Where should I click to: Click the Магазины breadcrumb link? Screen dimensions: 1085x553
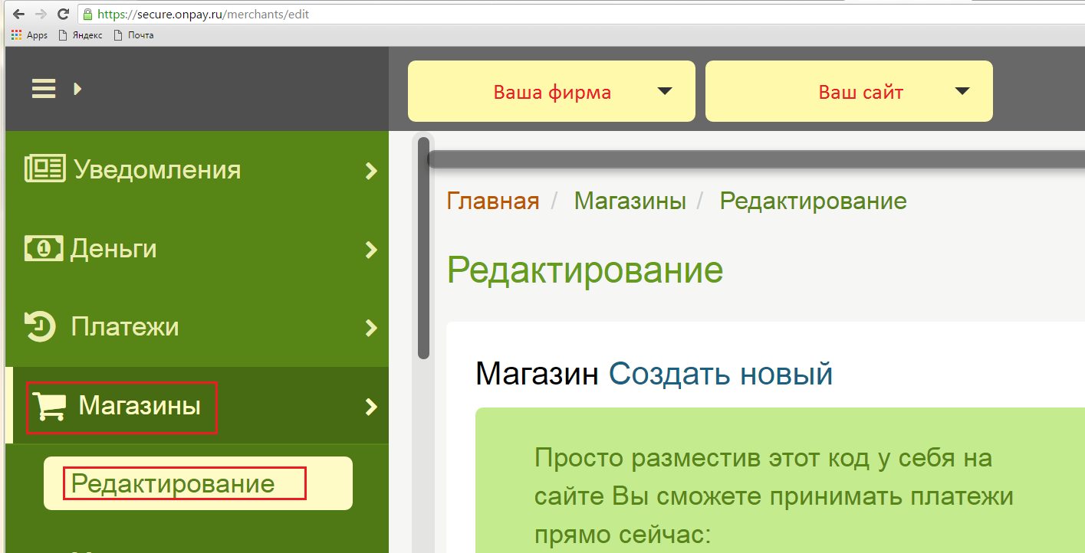630,201
